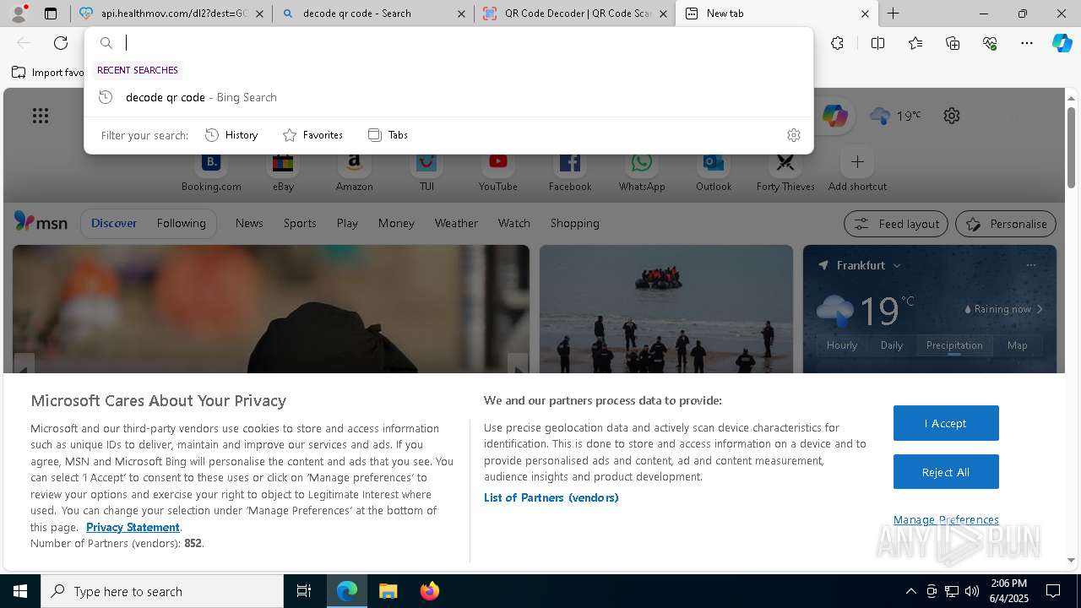Click the Add shortcut plus button
The height and width of the screenshot is (608, 1081).
[x=857, y=162]
